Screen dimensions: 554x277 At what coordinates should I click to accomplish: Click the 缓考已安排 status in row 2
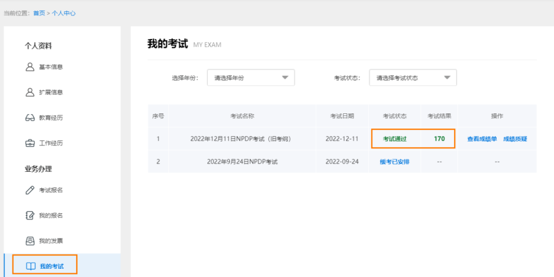click(x=394, y=162)
